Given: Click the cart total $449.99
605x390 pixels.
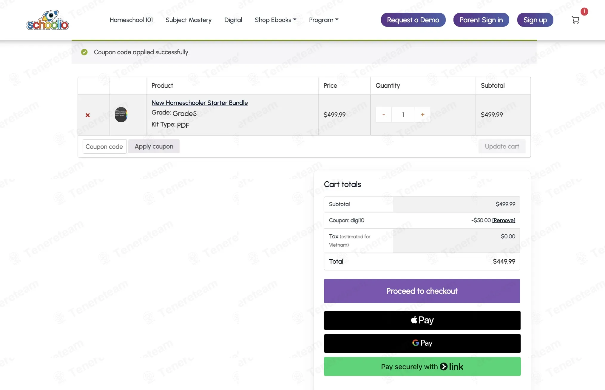Looking at the screenshot, I should click(x=504, y=261).
